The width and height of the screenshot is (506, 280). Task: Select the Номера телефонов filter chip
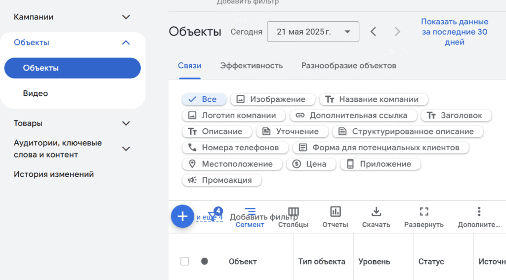[x=235, y=148]
